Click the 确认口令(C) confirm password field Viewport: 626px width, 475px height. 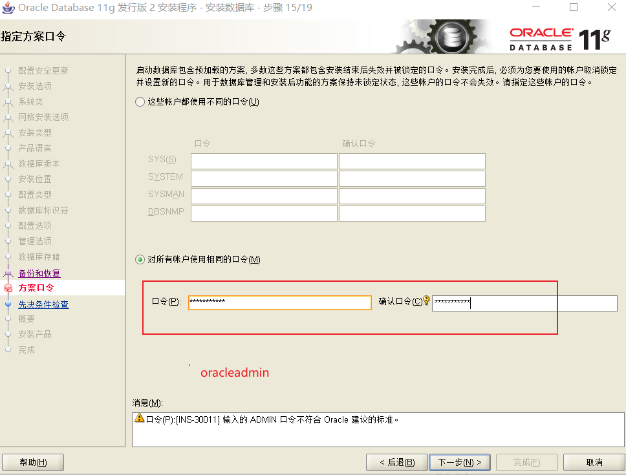(x=524, y=303)
